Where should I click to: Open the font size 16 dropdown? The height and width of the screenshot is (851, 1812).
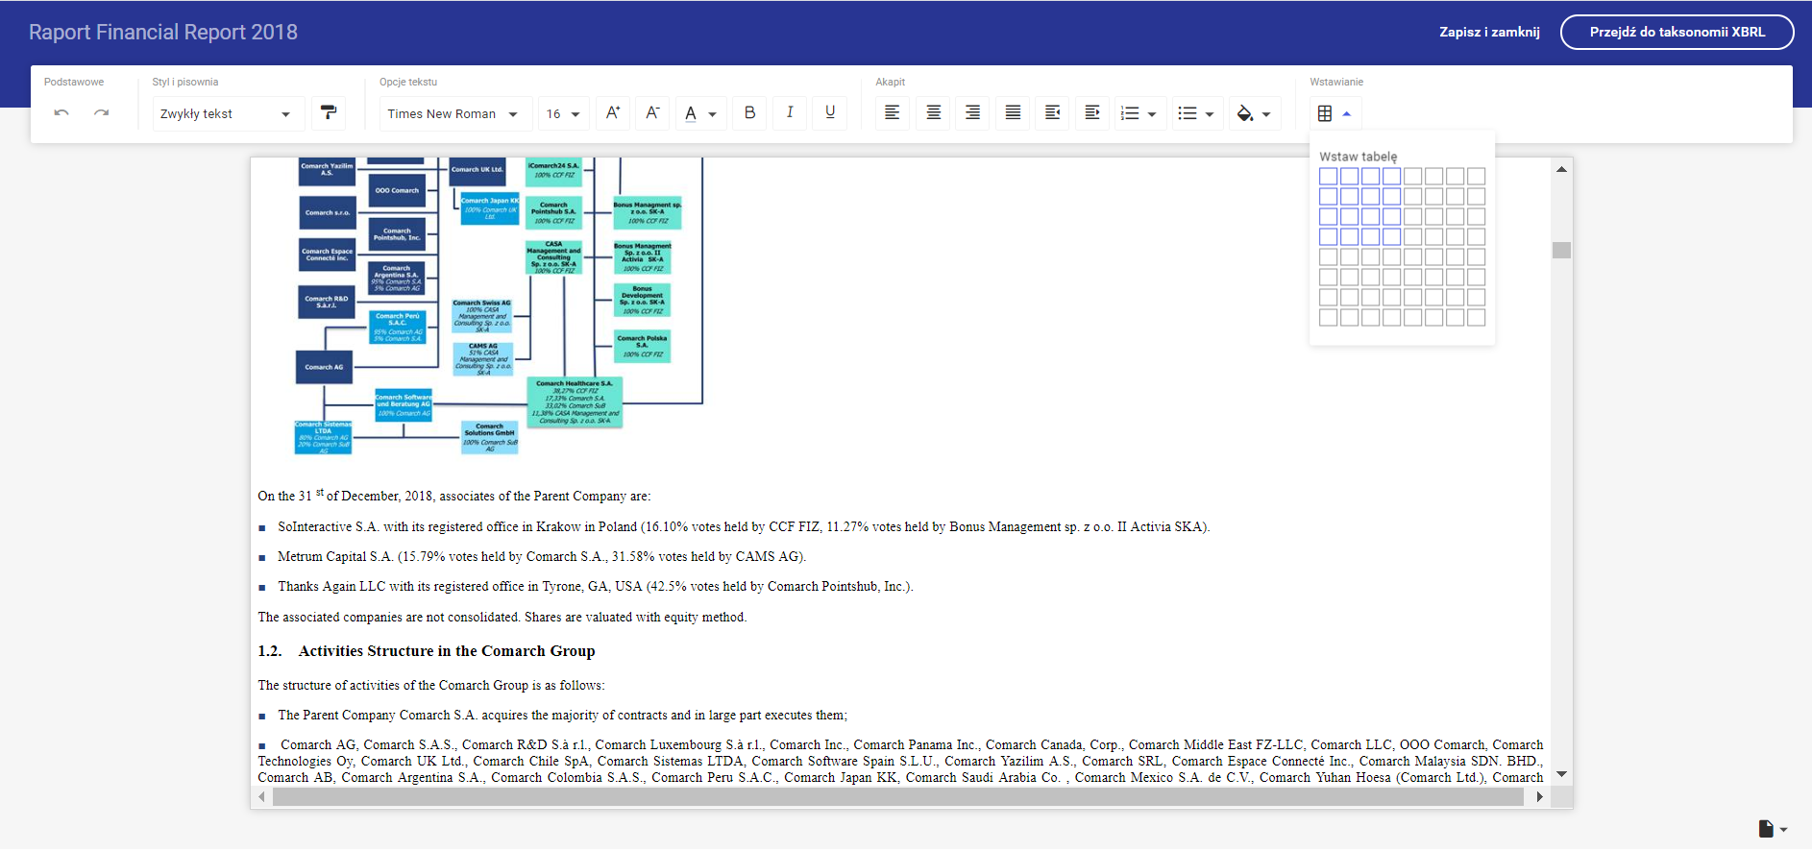(564, 113)
